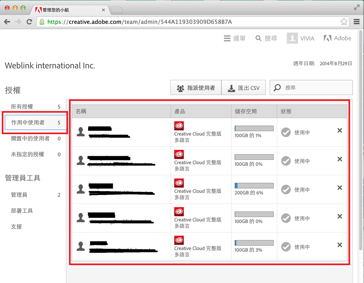Image resolution: width=364 pixels, height=283 pixels.
Task: Open the VIVIA user profile menu
Action: click(x=301, y=38)
